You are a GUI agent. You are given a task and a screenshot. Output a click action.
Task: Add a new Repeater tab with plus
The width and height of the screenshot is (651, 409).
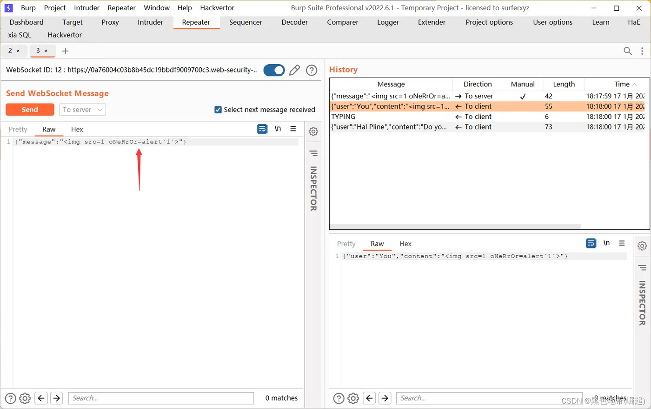[65, 51]
